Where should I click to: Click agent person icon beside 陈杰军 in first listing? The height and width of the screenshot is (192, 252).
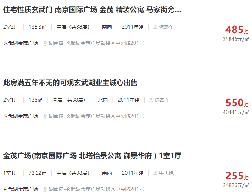[x=155, y=27]
